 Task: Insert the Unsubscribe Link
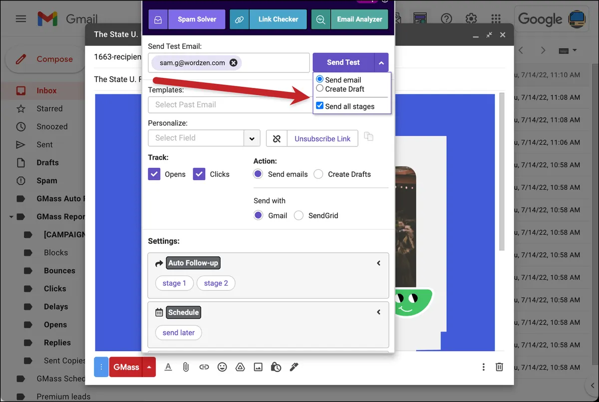(x=322, y=139)
